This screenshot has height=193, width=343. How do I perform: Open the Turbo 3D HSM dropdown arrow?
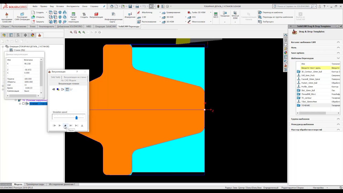tap(210, 12)
